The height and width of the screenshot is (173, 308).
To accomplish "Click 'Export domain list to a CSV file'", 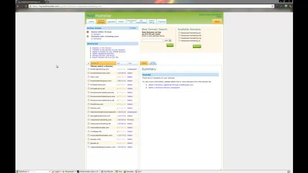I will click(105, 57).
